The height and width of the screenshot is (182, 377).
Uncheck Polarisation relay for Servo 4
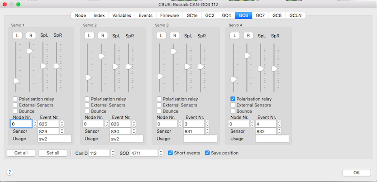coord(233,99)
